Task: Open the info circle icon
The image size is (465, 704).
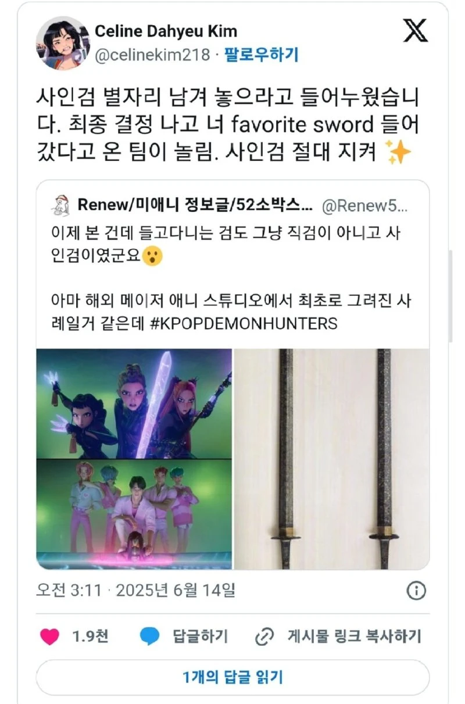Action: (416, 591)
